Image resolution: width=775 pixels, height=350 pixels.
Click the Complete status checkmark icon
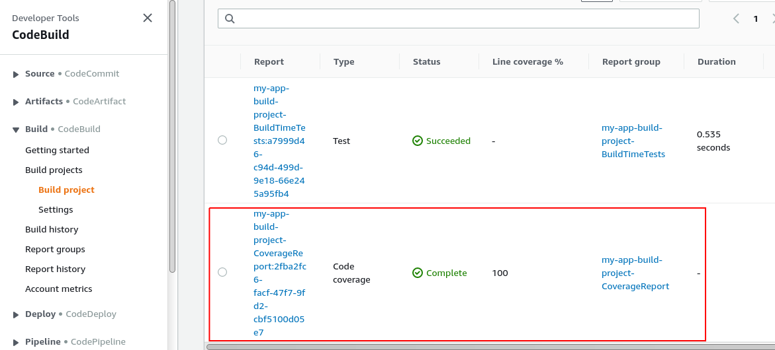tap(418, 273)
